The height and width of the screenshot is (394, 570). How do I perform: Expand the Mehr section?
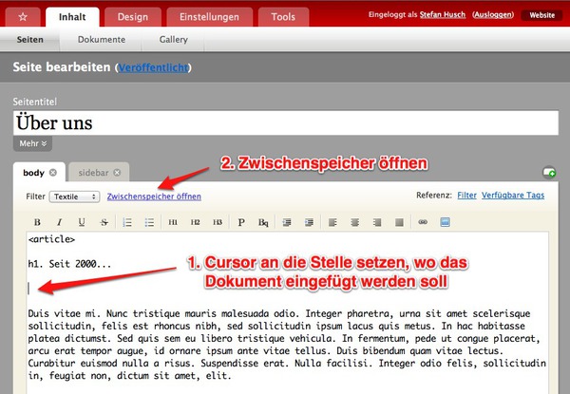pos(32,143)
